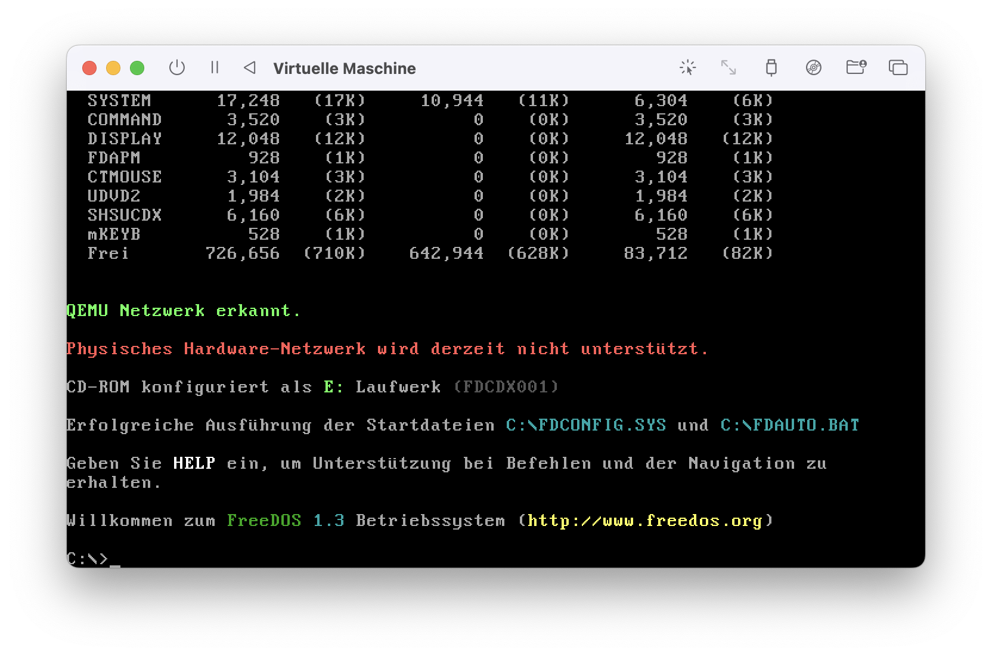Click the windows overlay icon
This screenshot has height=656, width=992.
(898, 68)
